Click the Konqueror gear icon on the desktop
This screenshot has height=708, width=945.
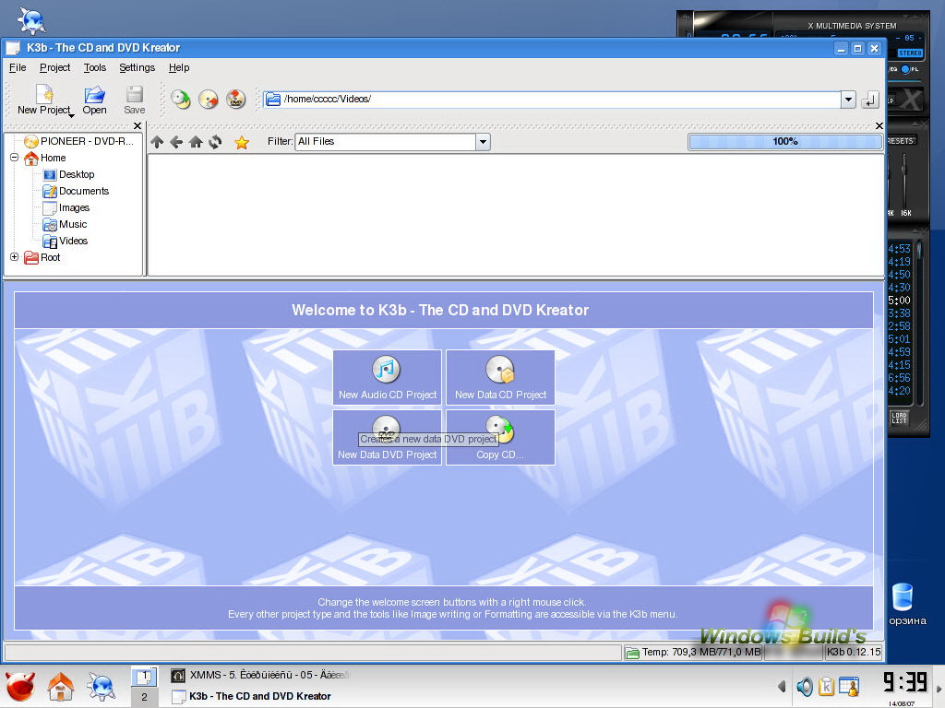coord(31,20)
